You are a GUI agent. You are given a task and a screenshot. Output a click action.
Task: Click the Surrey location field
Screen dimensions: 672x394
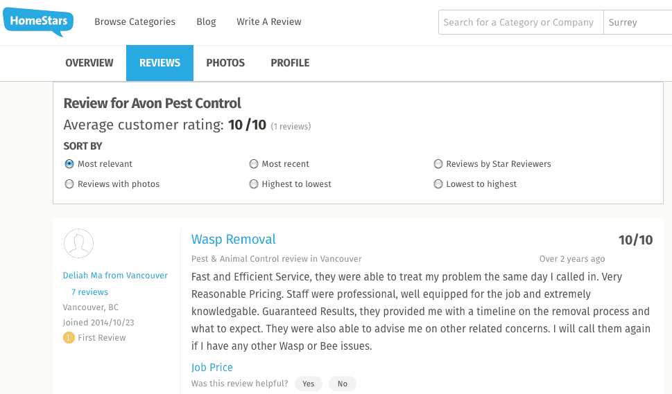(638, 22)
